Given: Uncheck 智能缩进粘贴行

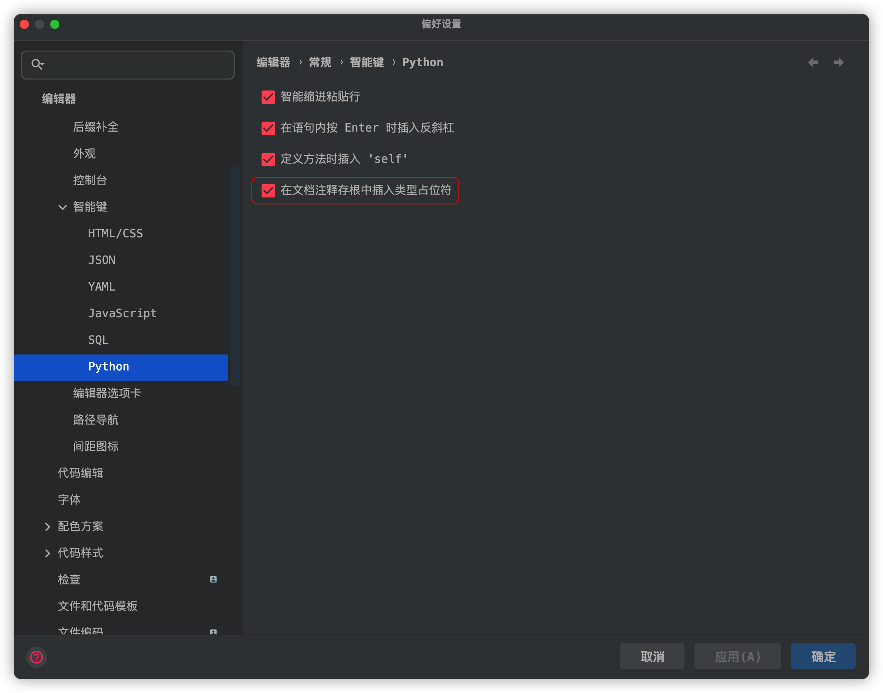Looking at the screenshot, I should tap(268, 97).
